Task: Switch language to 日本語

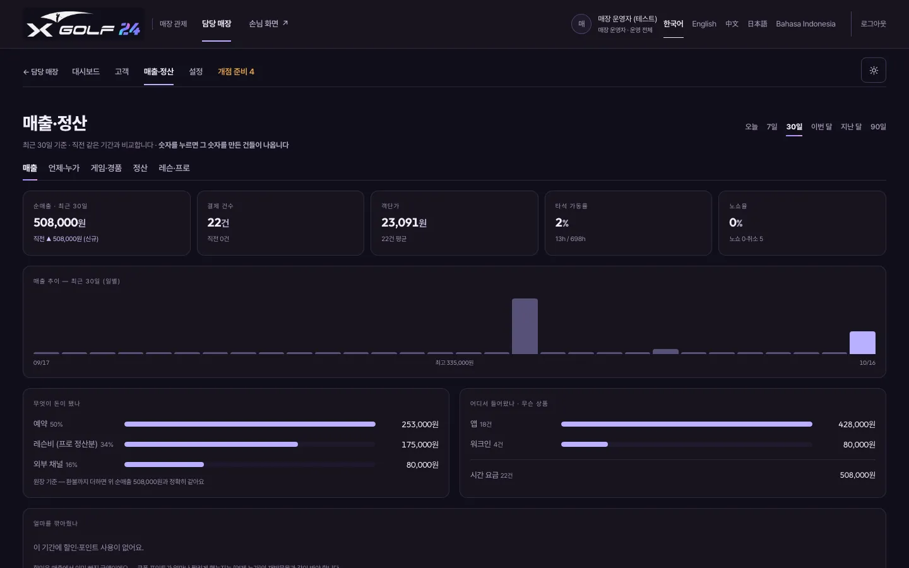Action: tap(757, 24)
